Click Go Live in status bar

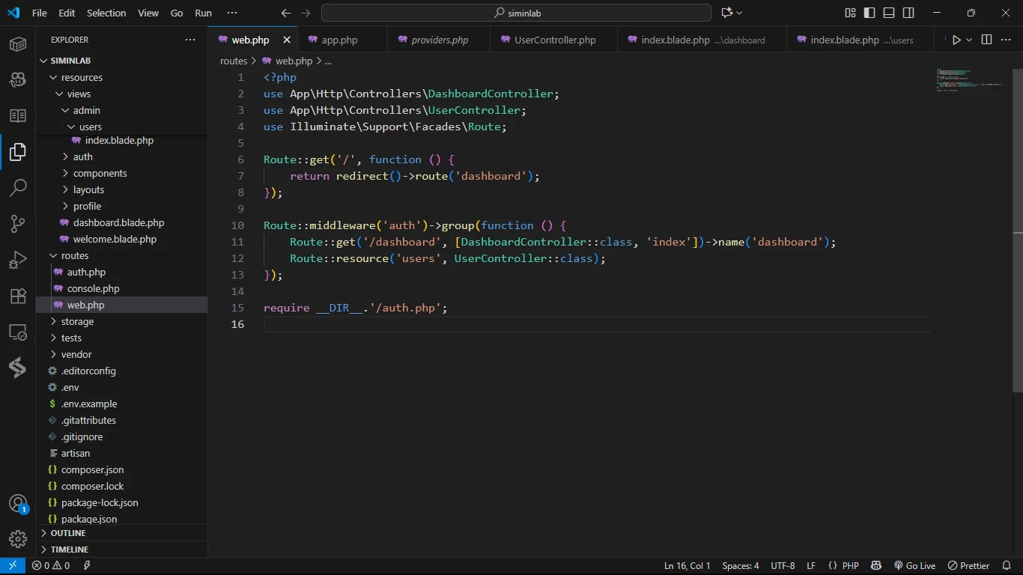914,566
